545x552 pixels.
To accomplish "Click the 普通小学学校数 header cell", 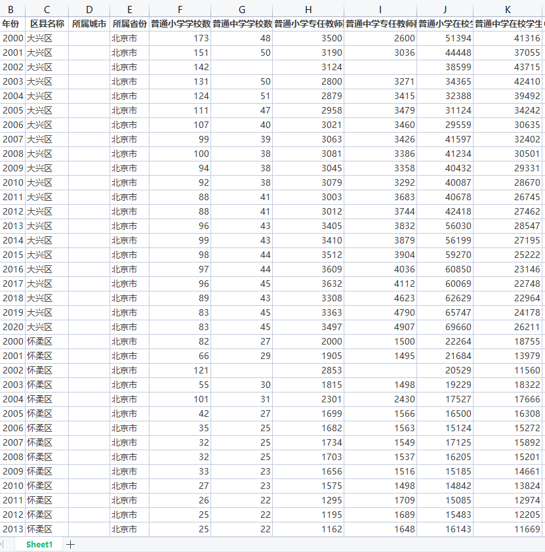I will click(180, 24).
